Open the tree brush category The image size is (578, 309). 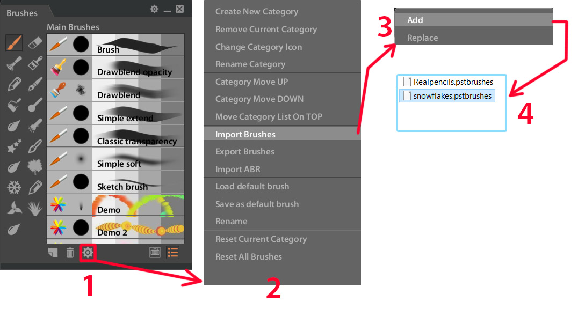tap(35, 167)
